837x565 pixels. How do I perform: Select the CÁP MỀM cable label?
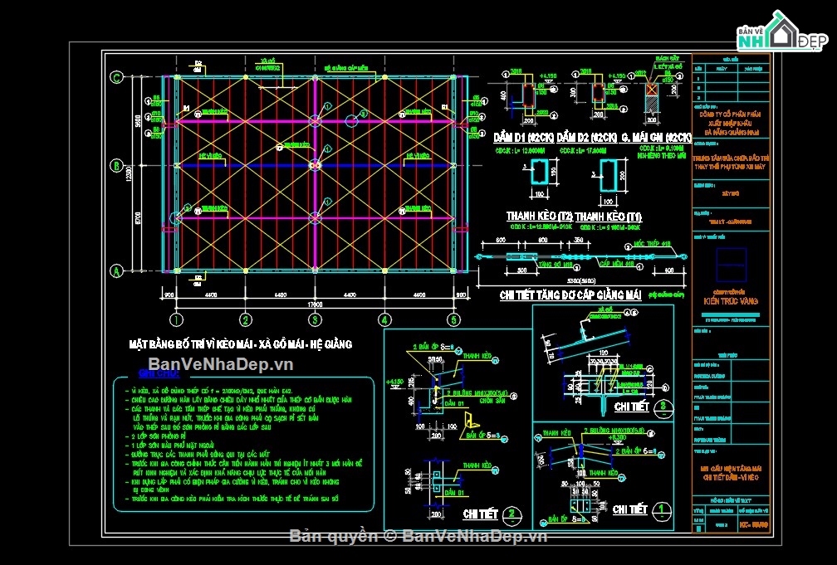616,264
